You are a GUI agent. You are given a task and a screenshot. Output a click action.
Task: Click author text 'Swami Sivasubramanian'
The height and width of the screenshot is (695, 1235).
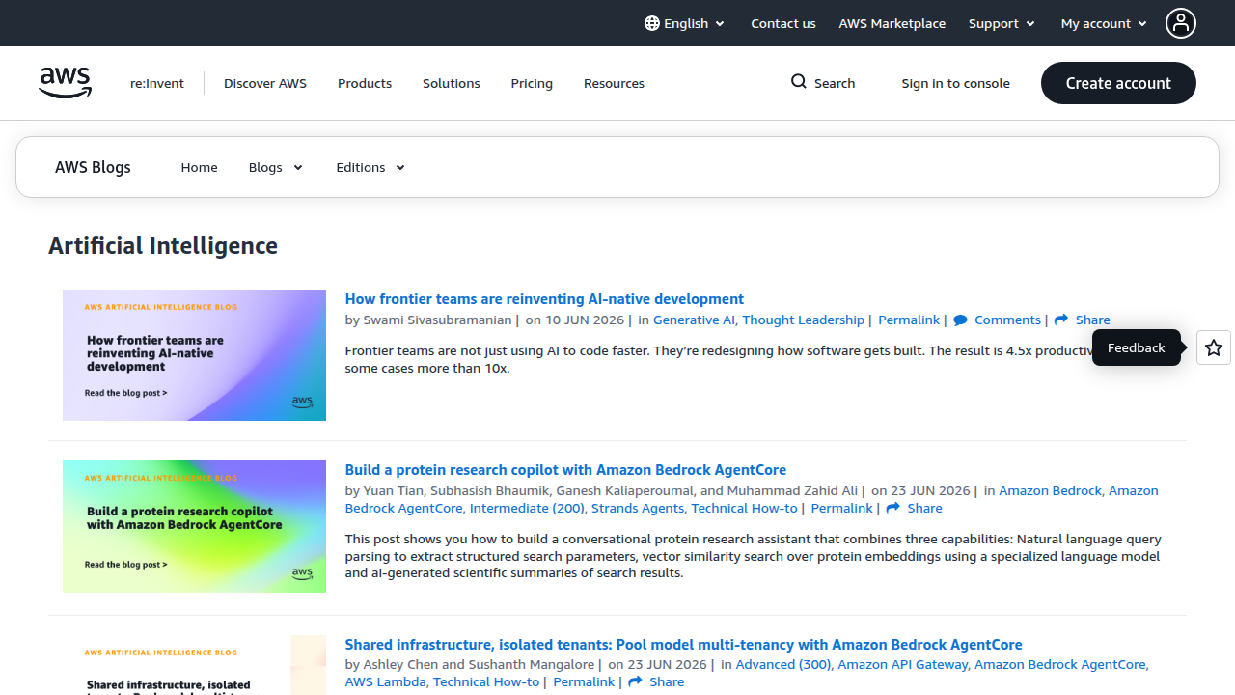[x=438, y=320]
